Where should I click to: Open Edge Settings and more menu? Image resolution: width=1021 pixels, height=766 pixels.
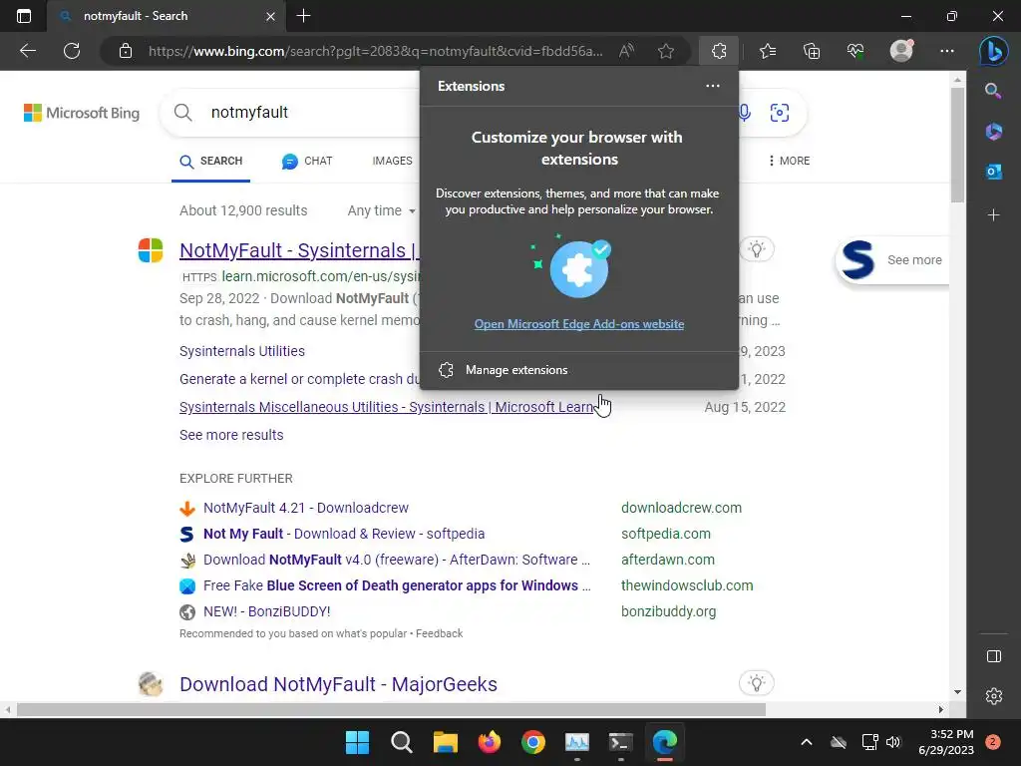pyautogui.click(x=947, y=51)
